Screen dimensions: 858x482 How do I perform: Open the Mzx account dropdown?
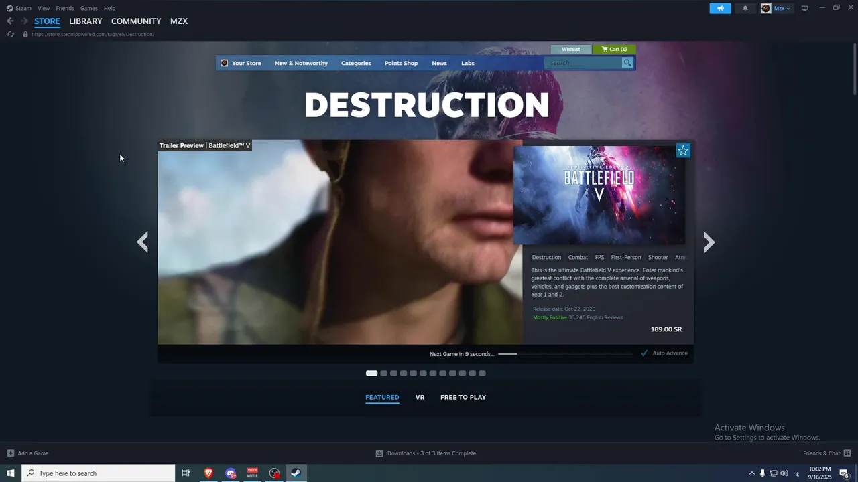click(783, 9)
